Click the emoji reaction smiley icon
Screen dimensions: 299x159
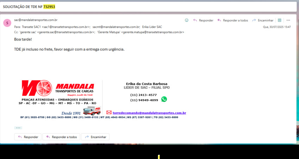point(186,20)
